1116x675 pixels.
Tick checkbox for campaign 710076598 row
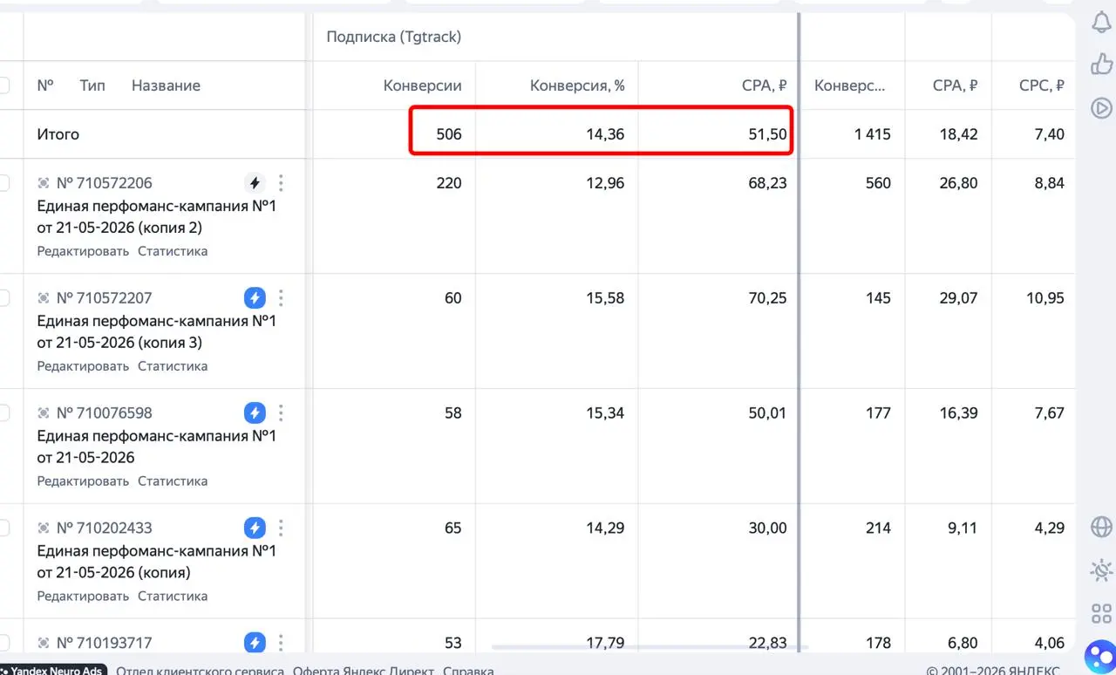[x=3, y=412]
